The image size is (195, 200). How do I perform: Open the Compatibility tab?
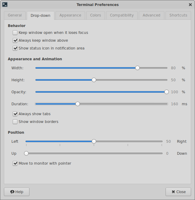pos(122,15)
